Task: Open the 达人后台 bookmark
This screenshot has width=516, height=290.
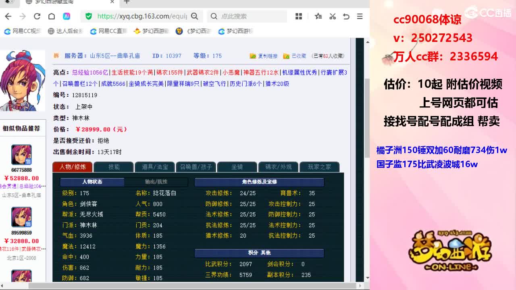Action: [x=66, y=31]
